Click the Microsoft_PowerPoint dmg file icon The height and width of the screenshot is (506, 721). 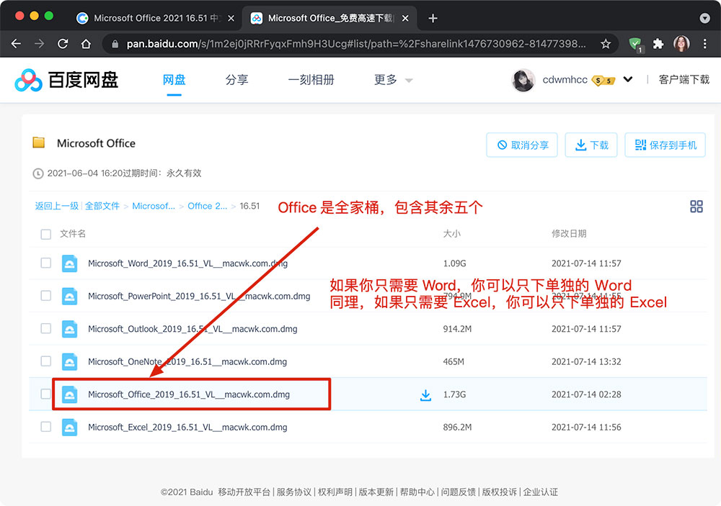click(69, 296)
